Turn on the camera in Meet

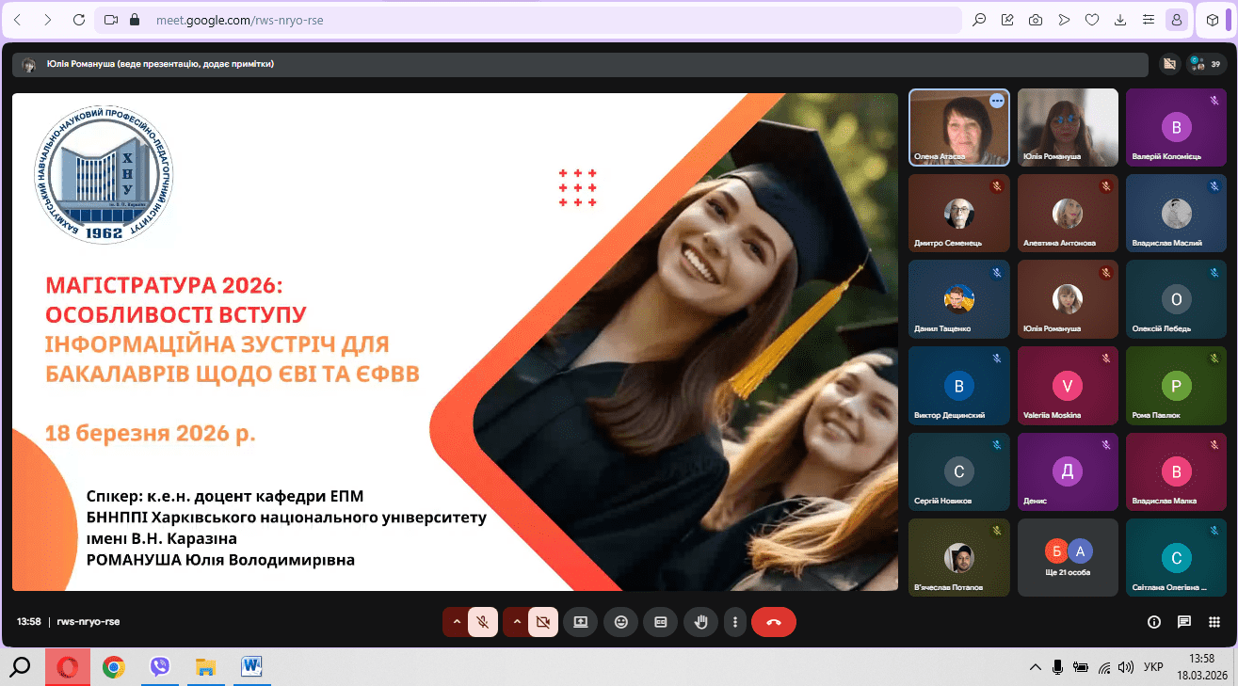542,622
